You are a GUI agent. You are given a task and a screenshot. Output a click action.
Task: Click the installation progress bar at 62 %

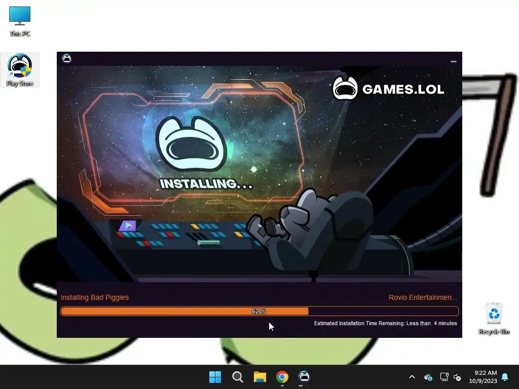(x=259, y=312)
